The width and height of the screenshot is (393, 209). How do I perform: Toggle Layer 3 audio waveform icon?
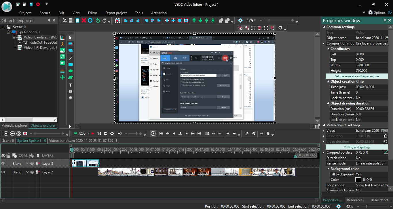[32, 163]
